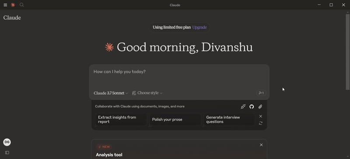Click the GitHub icon

click(252, 107)
